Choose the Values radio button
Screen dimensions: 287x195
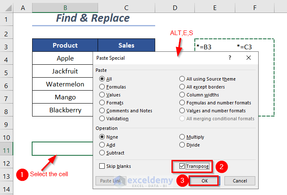102,95
